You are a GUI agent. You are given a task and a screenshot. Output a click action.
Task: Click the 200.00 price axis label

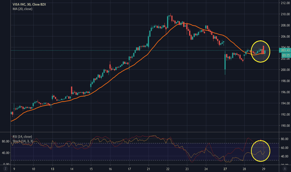[285, 70]
